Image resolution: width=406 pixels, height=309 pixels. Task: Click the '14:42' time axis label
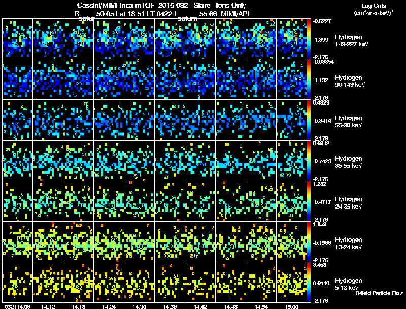pyautogui.click(x=200, y=306)
